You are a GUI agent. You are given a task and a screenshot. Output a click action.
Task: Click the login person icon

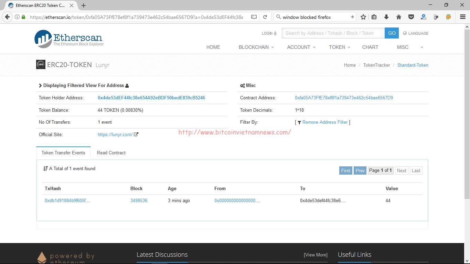point(275,33)
